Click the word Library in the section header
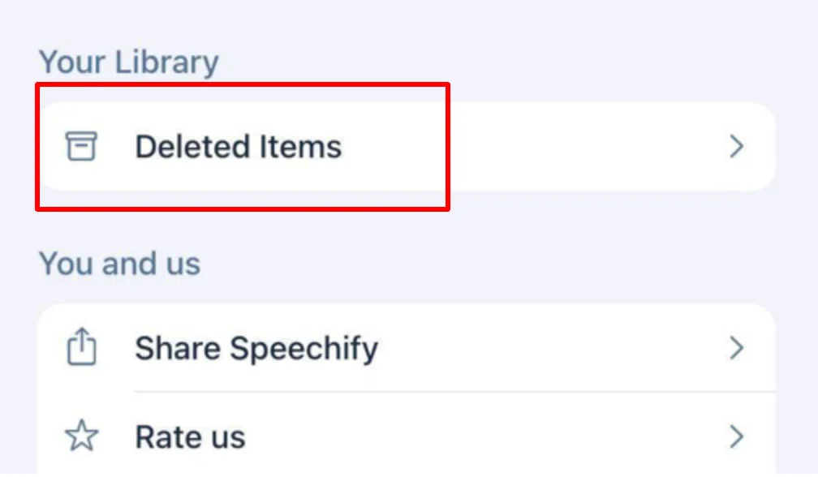Image resolution: width=818 pixels, height=477 pixels. tap(166, 62)
